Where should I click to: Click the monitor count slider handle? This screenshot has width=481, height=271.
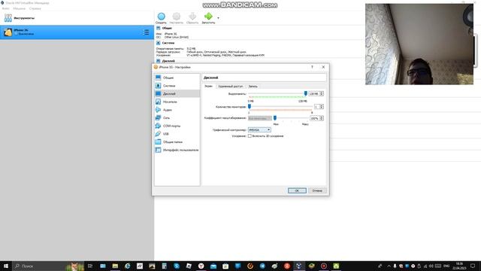[x=250, y=106]
